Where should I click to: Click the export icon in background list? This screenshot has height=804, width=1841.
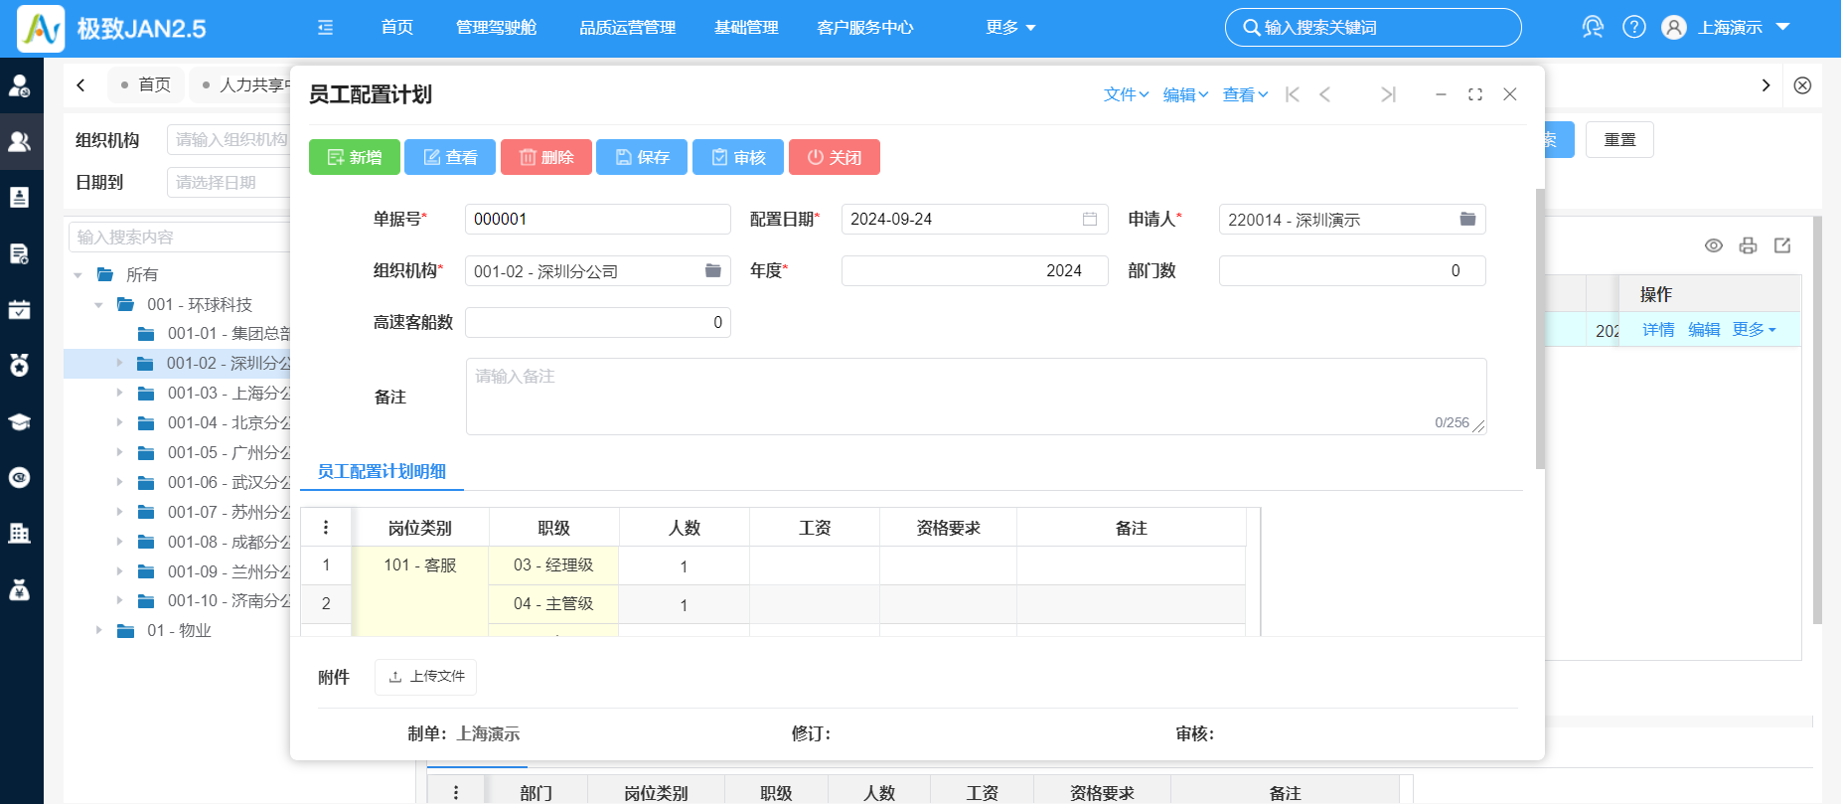tap(1782, 245)
